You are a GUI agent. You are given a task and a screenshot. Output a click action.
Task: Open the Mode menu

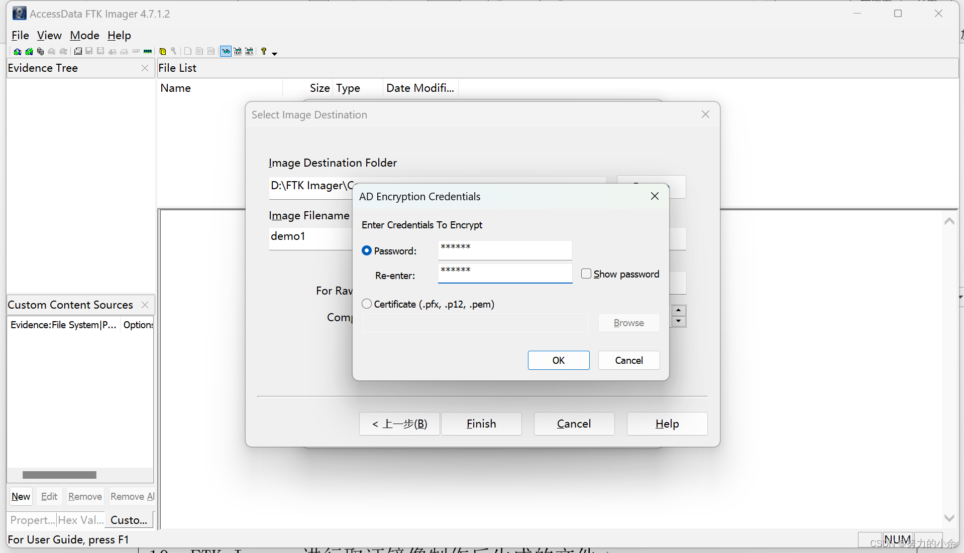[84, 35]
